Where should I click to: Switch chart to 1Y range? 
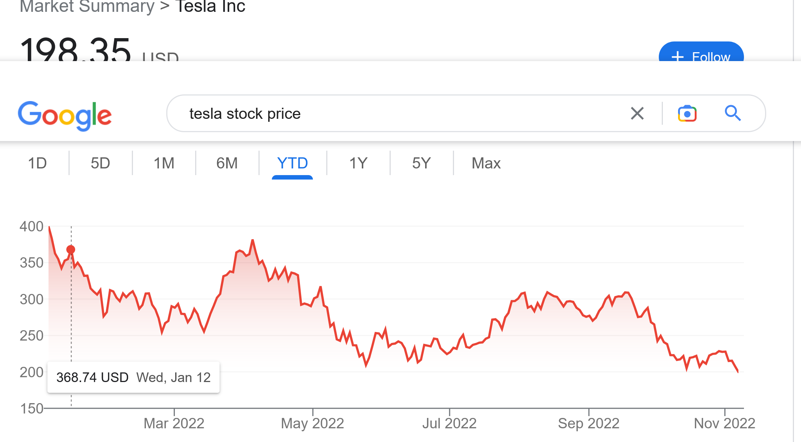(x=358, y=163)
